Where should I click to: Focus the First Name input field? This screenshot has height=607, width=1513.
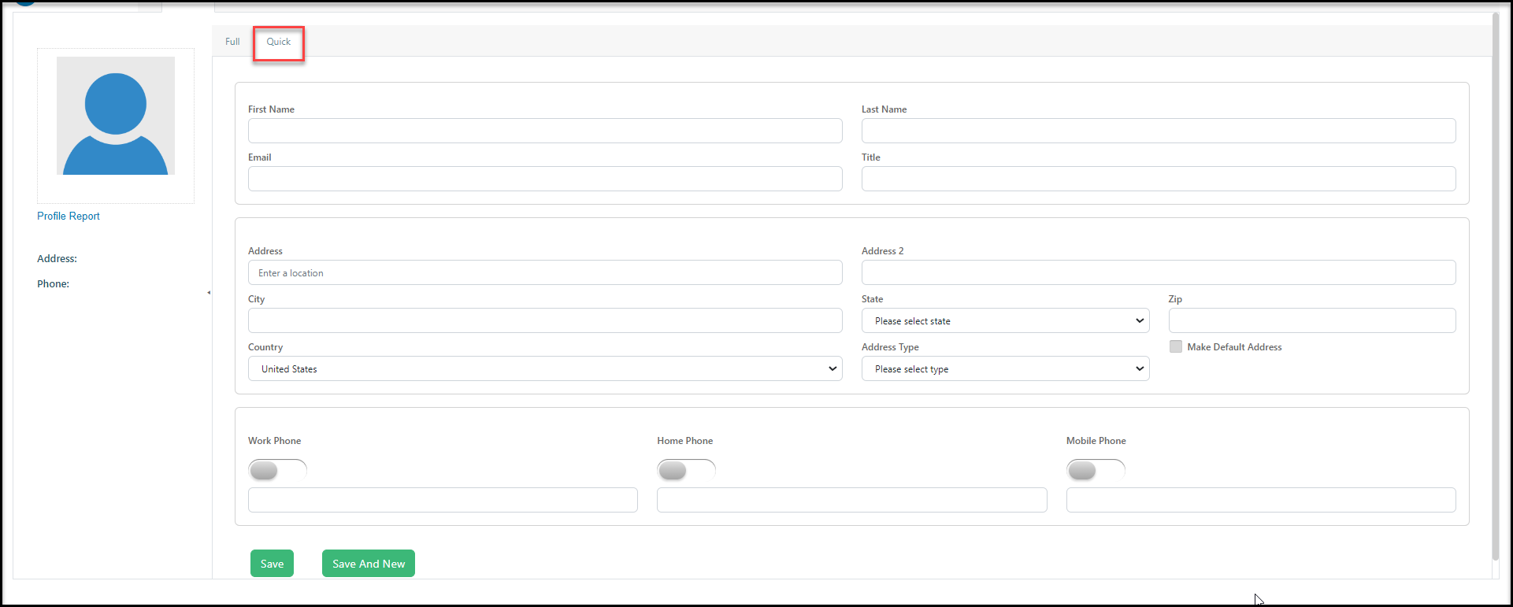[x=545, y=131]
